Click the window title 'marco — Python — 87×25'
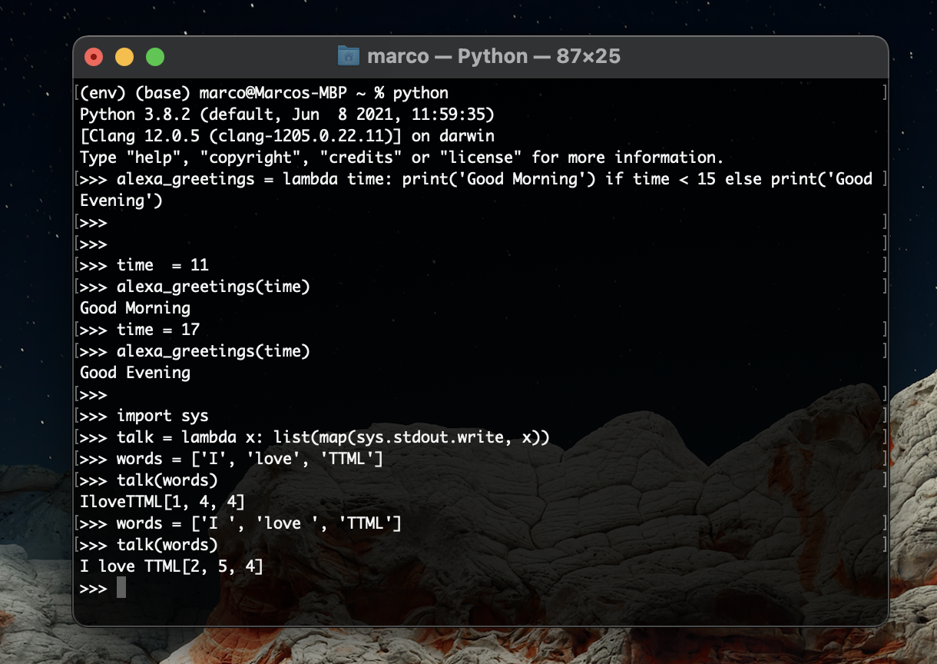The image size is (937, 664). tap(493, 57)
